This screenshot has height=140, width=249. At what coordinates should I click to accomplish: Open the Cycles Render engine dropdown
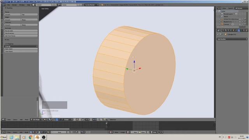[x=92, y=5]
